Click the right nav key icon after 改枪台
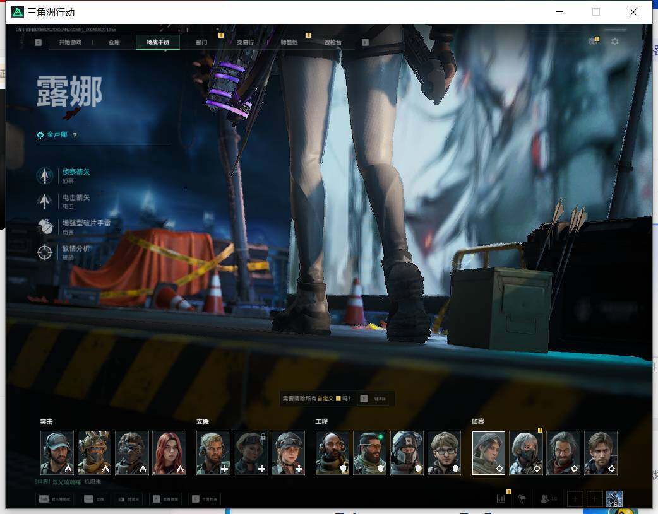 (365, 42)
